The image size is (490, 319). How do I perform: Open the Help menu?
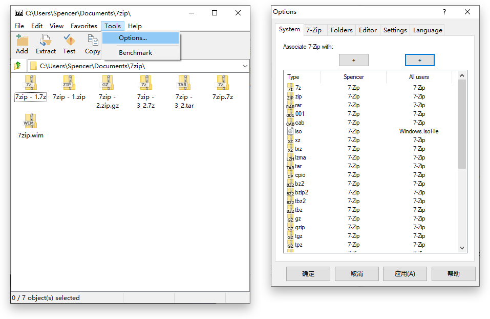click(135, 26)
